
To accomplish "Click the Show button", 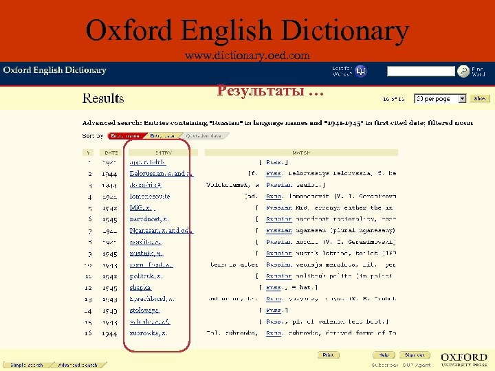I will click(480, 98).
